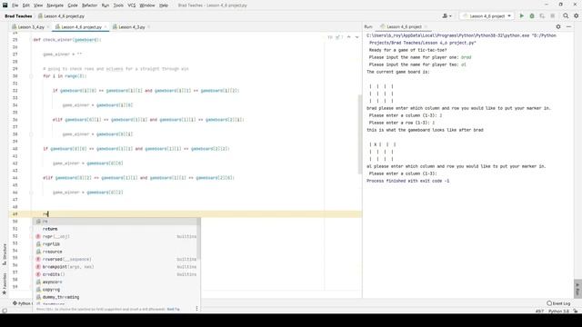This screenshot has width=582, height=327.
Task: Hide the Run tool window
Action: click(568, 26)
